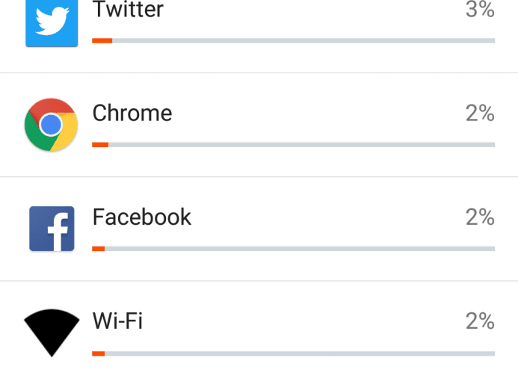518x381 pixels.
Task: Click the 3% value beside Twitter
Action: pyautogui.click(x=480, y=9)
